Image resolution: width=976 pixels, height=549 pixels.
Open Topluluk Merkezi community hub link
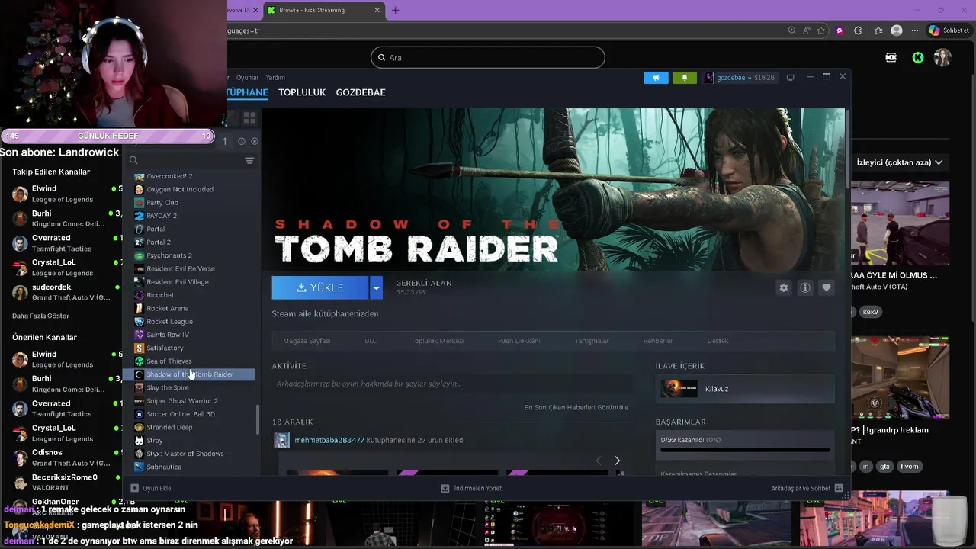pyautogui.click(x=437, y=341)
